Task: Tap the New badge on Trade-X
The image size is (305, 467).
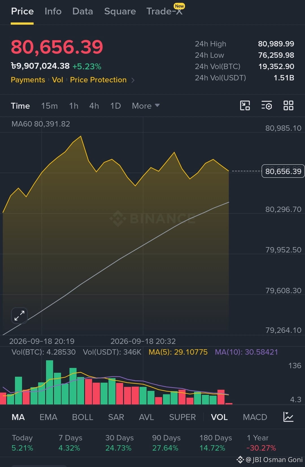Action: (x=179, y=6)
